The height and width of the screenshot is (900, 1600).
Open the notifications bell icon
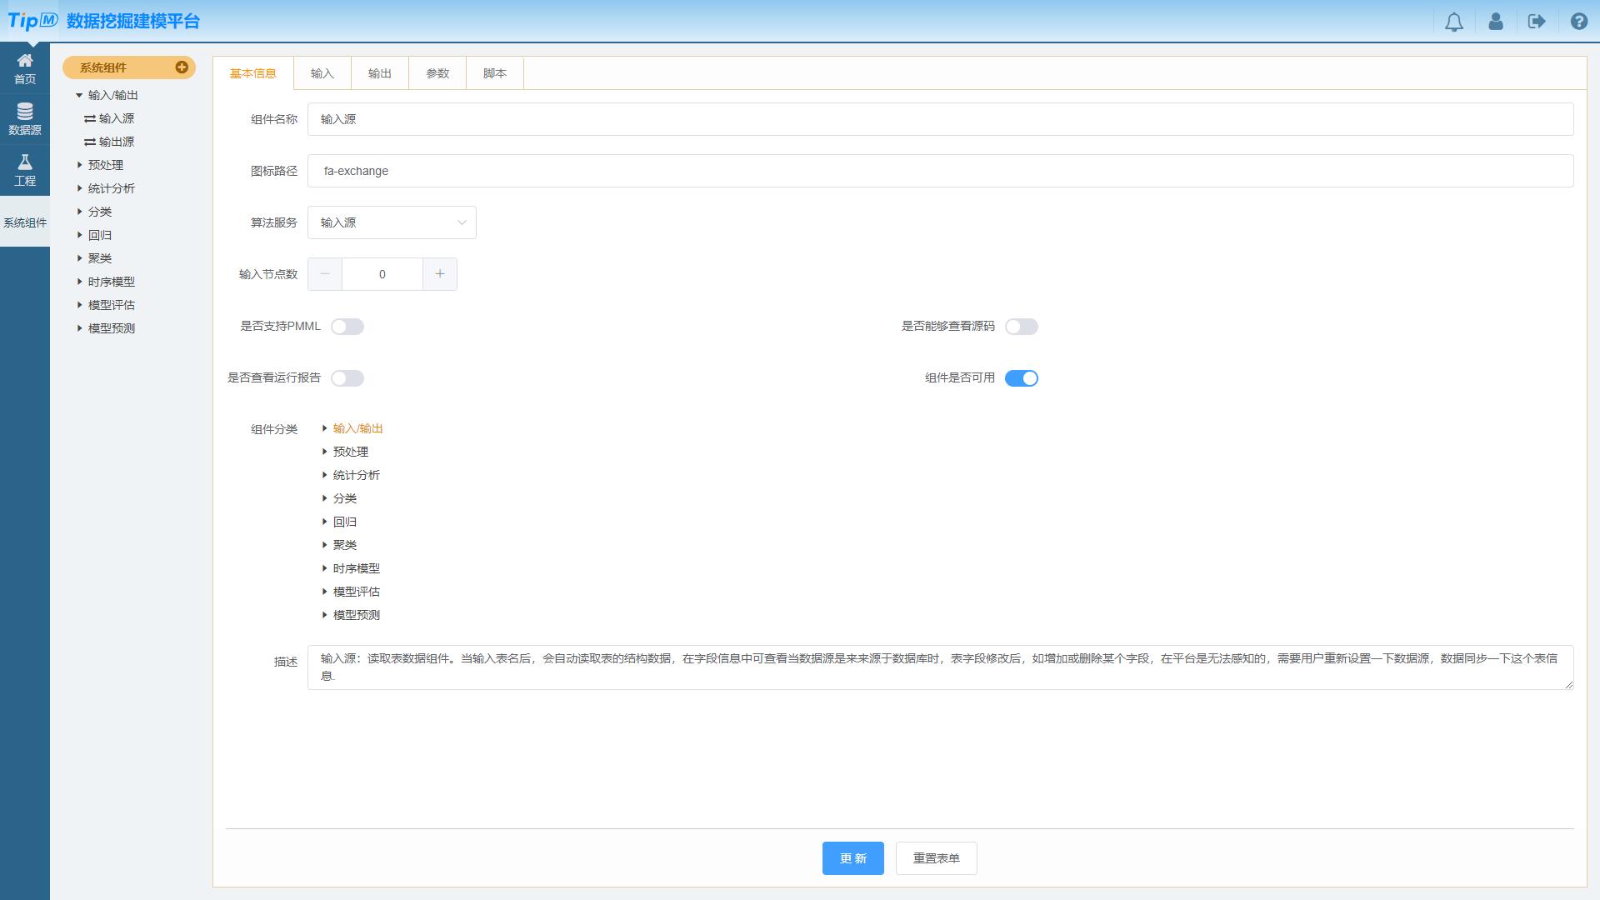point(1453,22)
